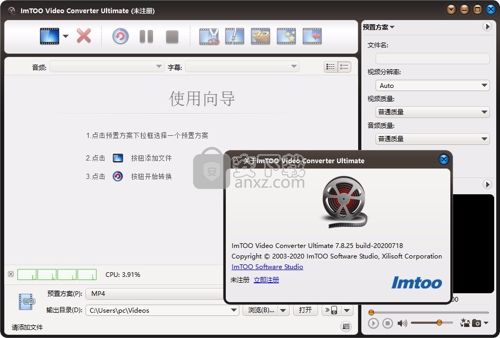
Task: Open the 视频分辨率 Auto dropdown
Action: [432, 85]
